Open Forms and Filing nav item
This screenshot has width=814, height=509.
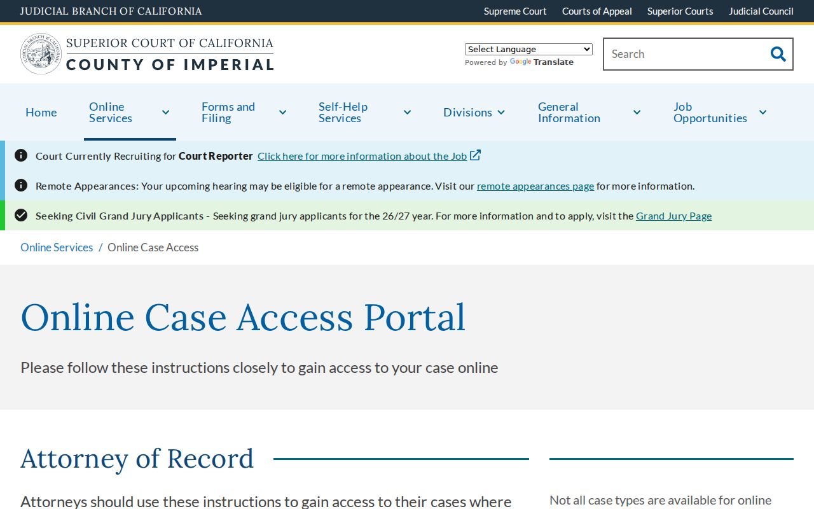coord(228,113)
